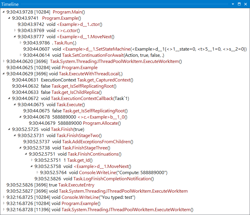Collapse the Task.FinishContinuations() node
Viewport: 250px width, 215px height.
(26, 154)
